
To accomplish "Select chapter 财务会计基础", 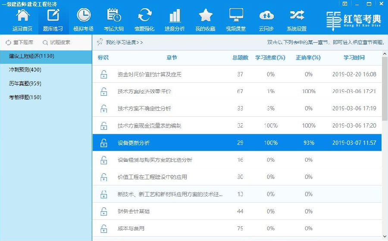I will (x=134, y=211).
